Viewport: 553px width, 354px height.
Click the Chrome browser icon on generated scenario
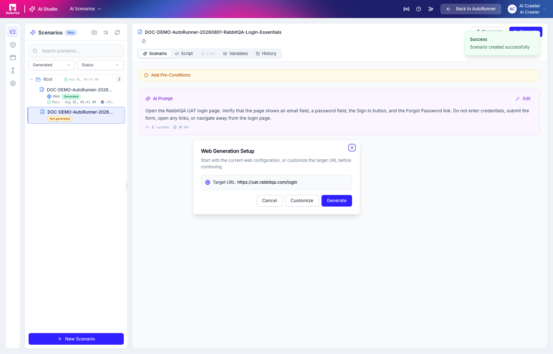click(x=103, y=102)
